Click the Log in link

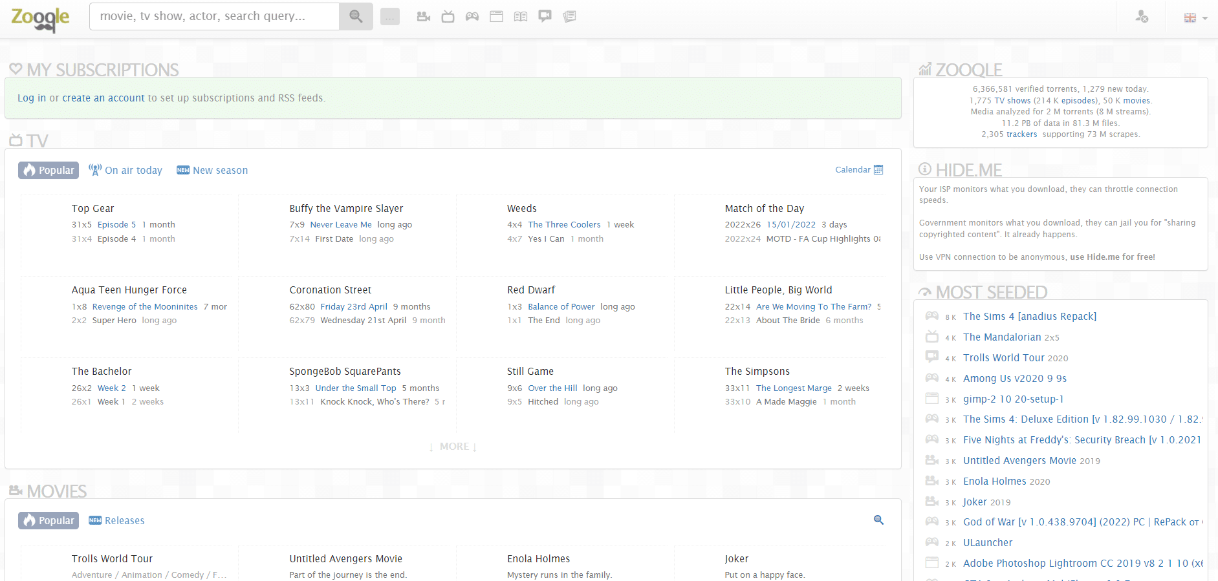click(x=32, y=98)
